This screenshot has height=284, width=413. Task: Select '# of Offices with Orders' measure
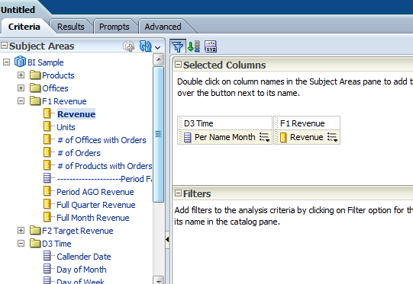click(x=102, y=140)
